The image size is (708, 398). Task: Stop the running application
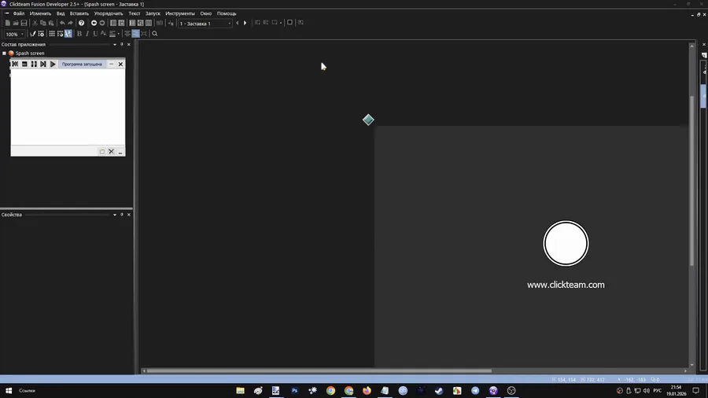pos(24,64)
